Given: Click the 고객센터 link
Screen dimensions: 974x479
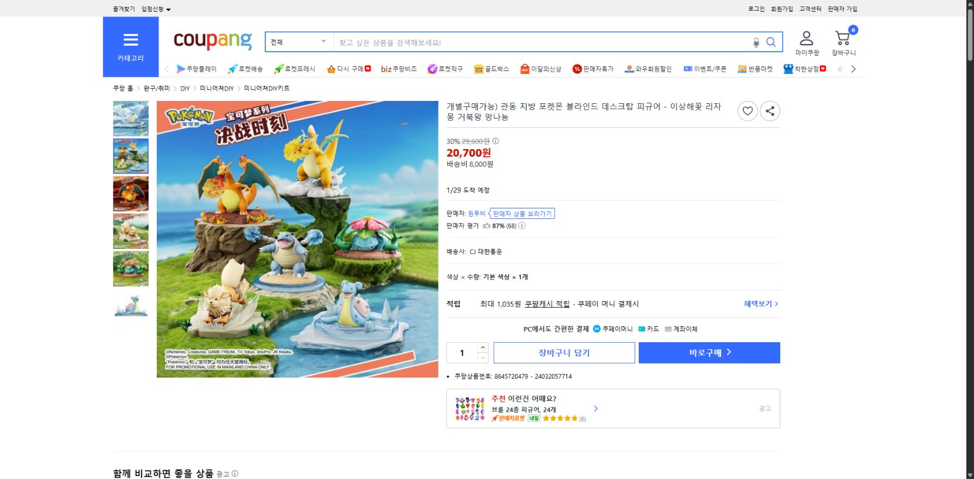Looking at the screenshot, I should pyautogui.click(x=810, y=9).
